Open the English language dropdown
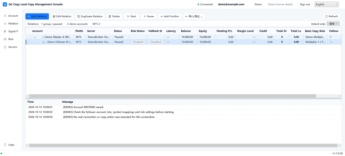The width and height of the screenshot is (345, 156). 326,4
